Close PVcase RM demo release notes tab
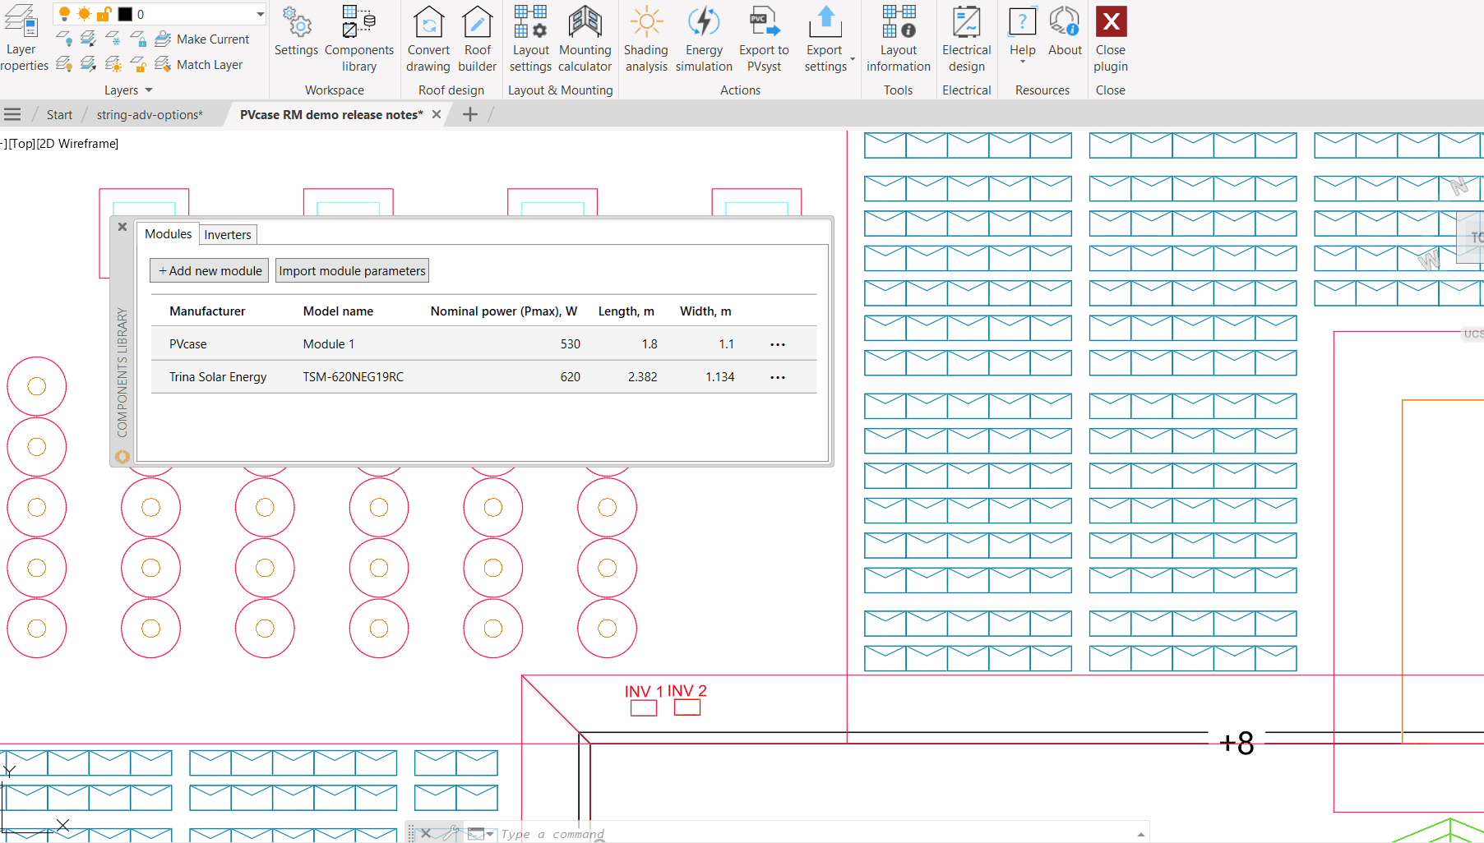Image resolution: width=1484 pixels, height=843 pixels. click(437, 114)
